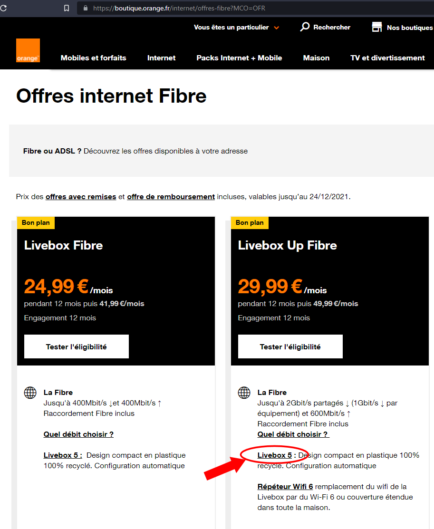Open 'offres avec remises' link
Image resolution: width=434 pixels, height=529 pixels.
coord(81,197)
